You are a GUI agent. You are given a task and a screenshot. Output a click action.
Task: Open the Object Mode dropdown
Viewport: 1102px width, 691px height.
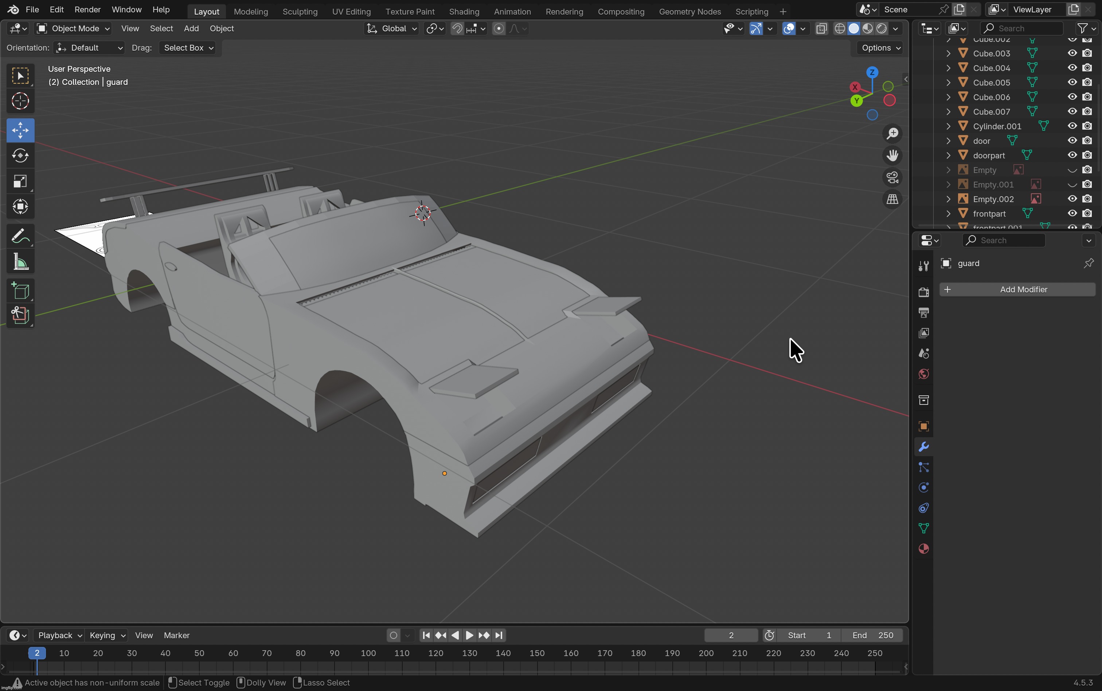[73, 29]
